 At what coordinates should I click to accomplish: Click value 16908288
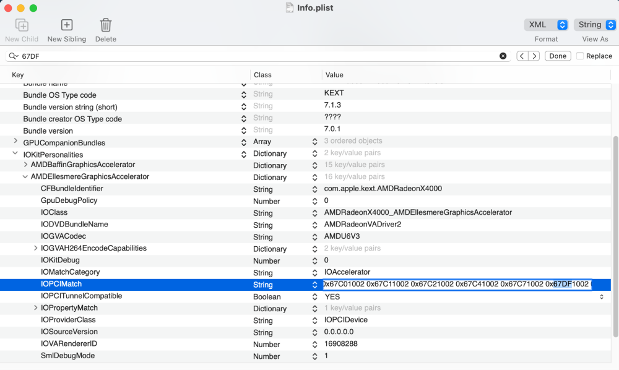[340, 343]
